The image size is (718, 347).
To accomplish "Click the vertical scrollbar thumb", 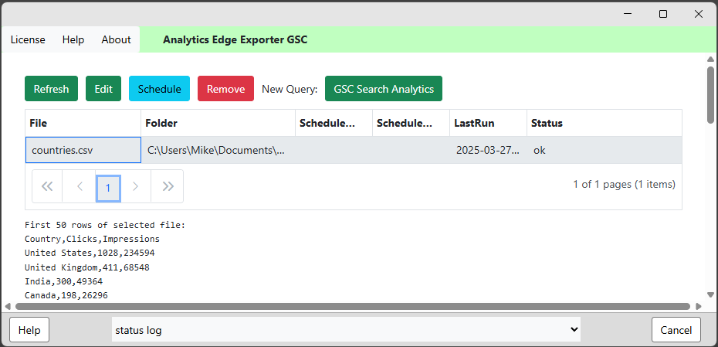I will coord(711,95).
